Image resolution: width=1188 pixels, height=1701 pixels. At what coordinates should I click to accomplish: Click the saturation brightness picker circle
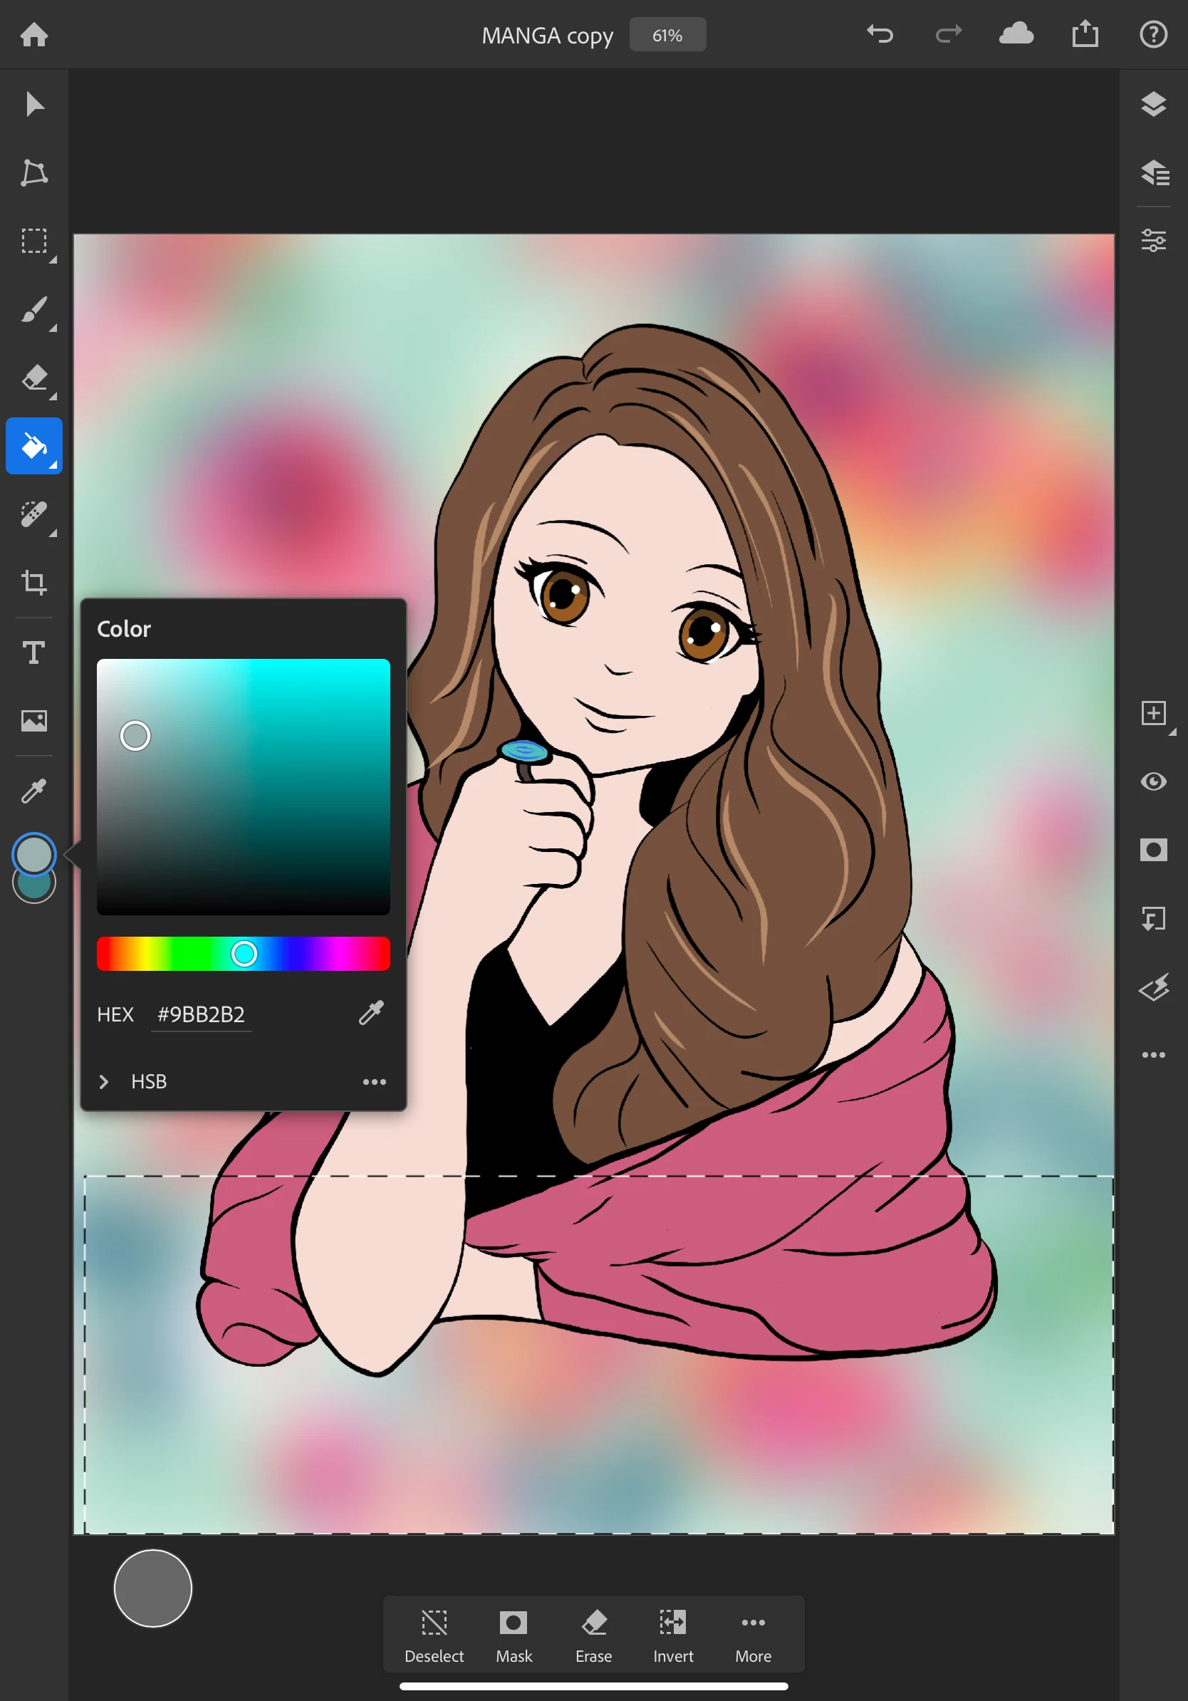135,736
